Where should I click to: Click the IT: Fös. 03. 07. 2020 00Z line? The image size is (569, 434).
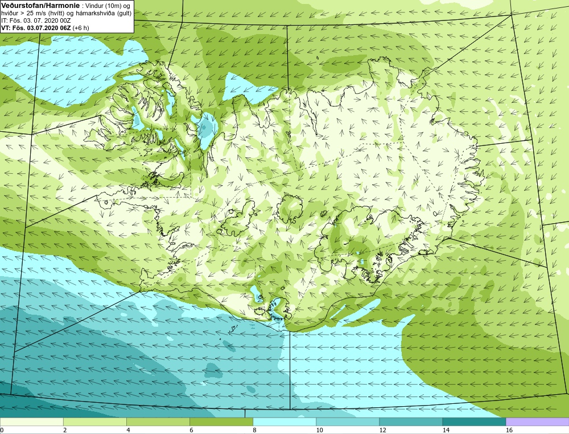pyautogui.click(x=36, y=20)
